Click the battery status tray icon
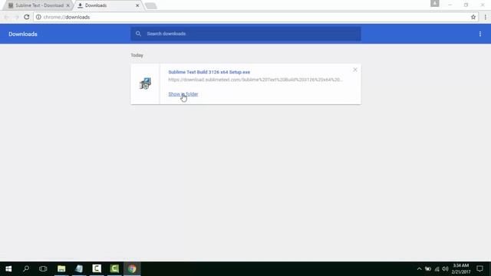491x276 pixels. click(x=428, y=269)
